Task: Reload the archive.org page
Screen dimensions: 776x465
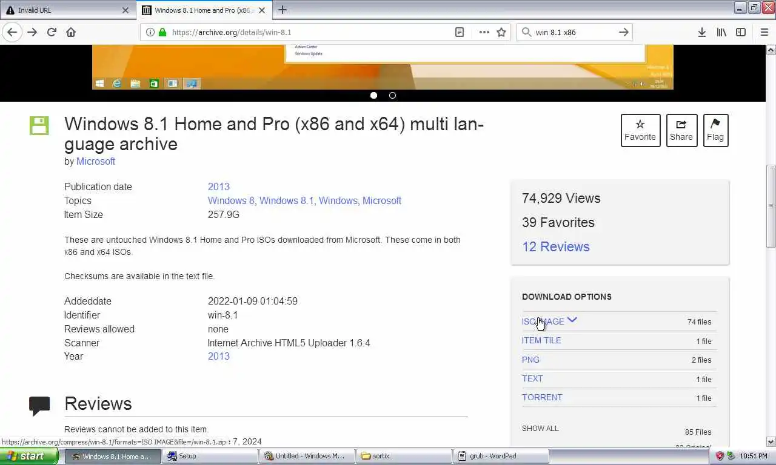Action: coord(52,32)
